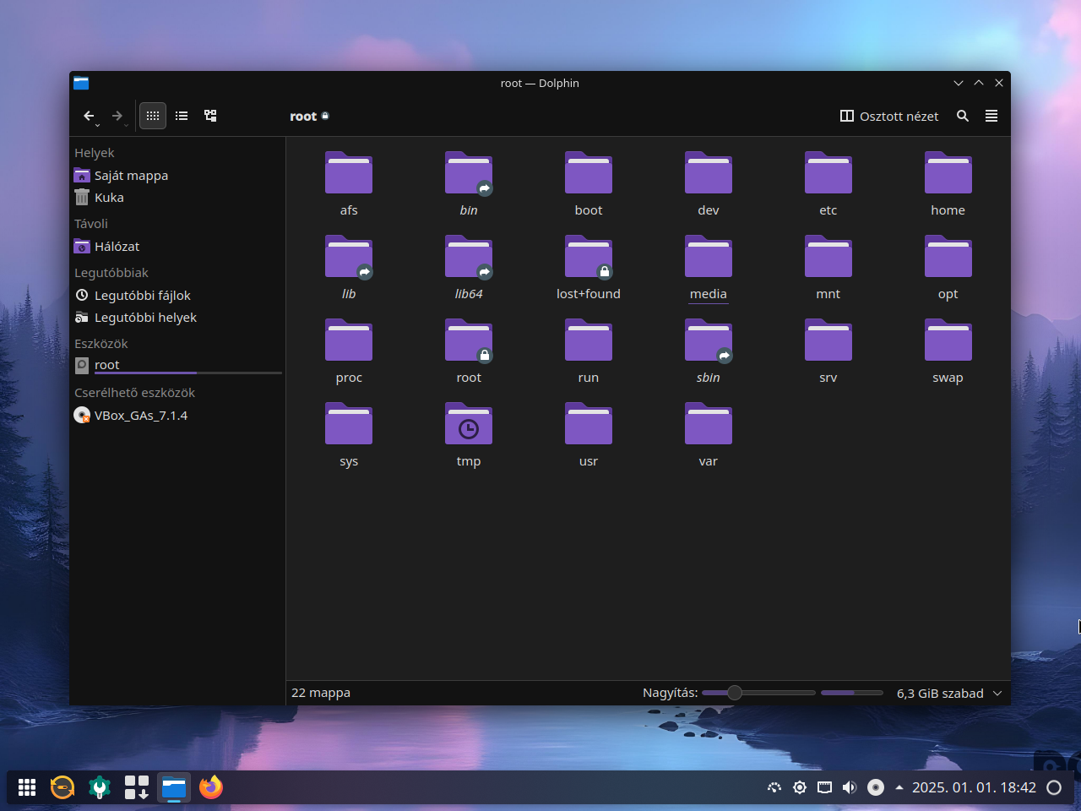Image resolution: width=1081 pixels, height=811 pixels.
Task: Select the bin folder icon
Action: 469,172
